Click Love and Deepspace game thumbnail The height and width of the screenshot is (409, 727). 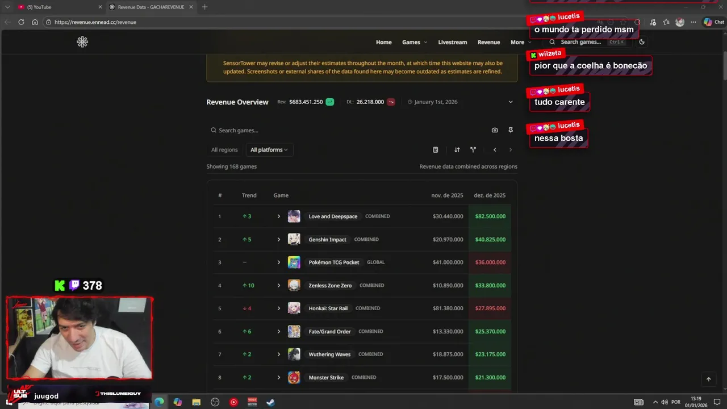click(x=294, y=216)
